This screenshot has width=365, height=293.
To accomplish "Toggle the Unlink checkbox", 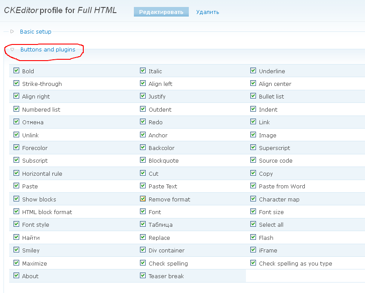I will tap(16, 135).
